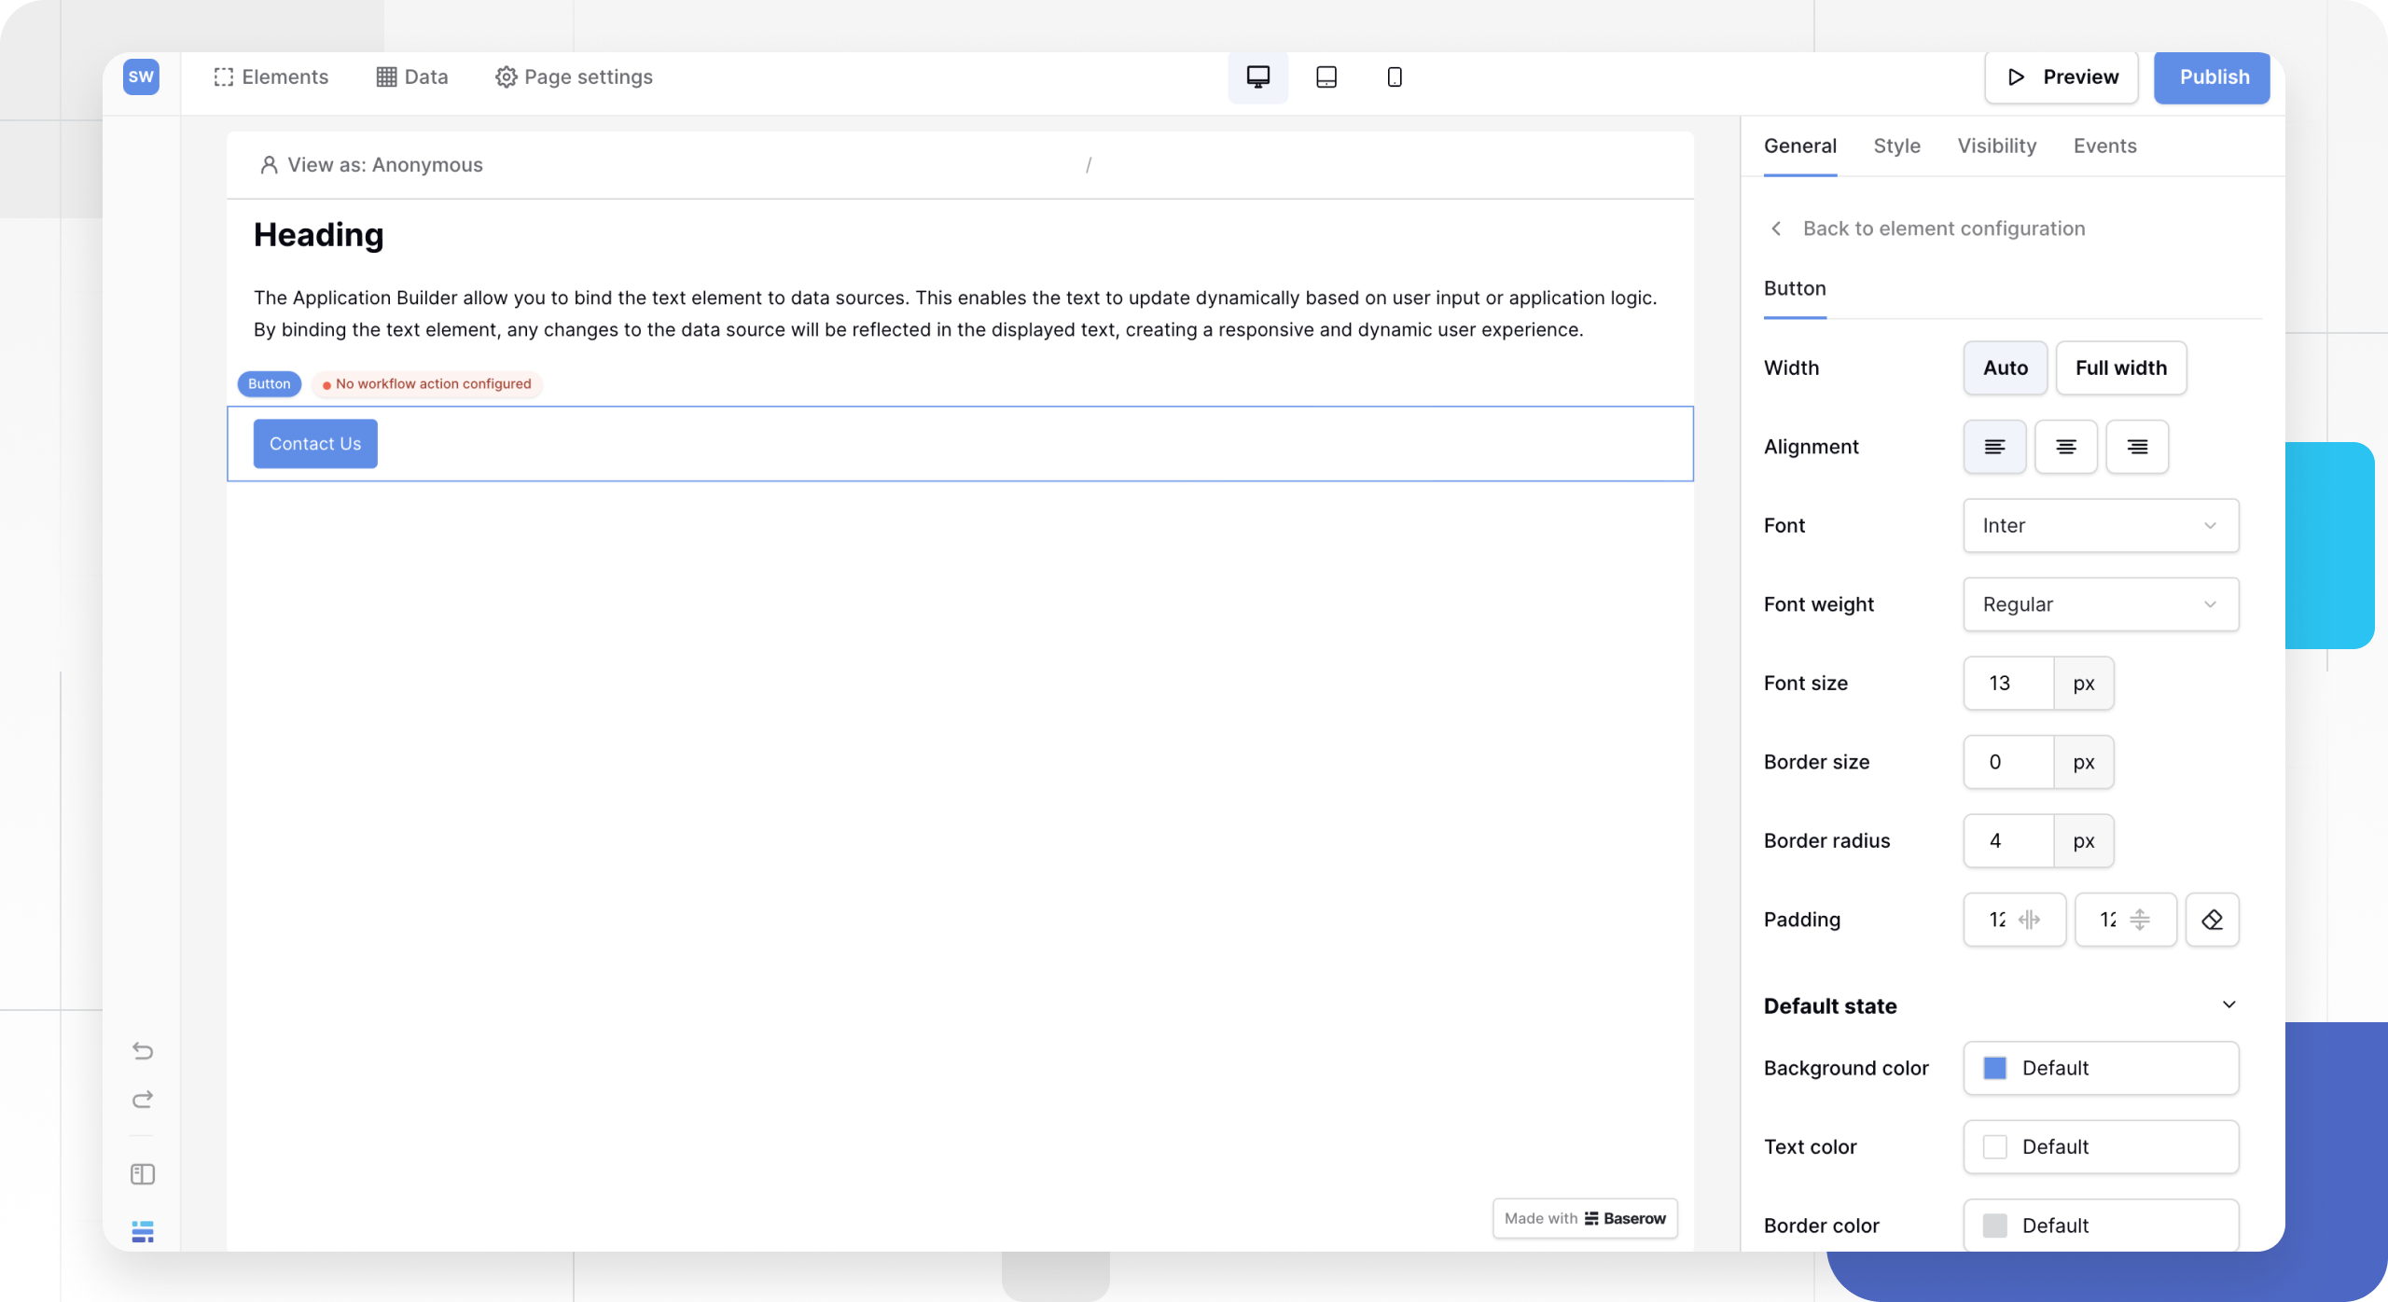Open the Elements panel
Screen dimensions: 2388x1302
click(x=271, y=76)
